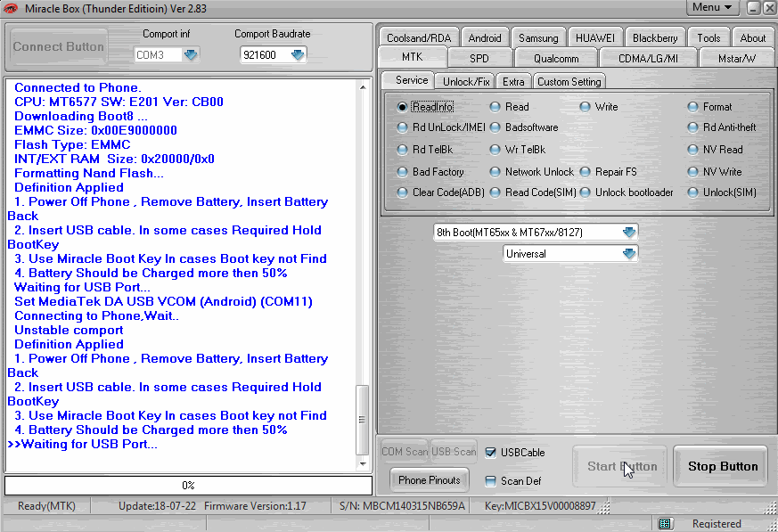
Task: Open the About tab
Action: coord(753,37)
